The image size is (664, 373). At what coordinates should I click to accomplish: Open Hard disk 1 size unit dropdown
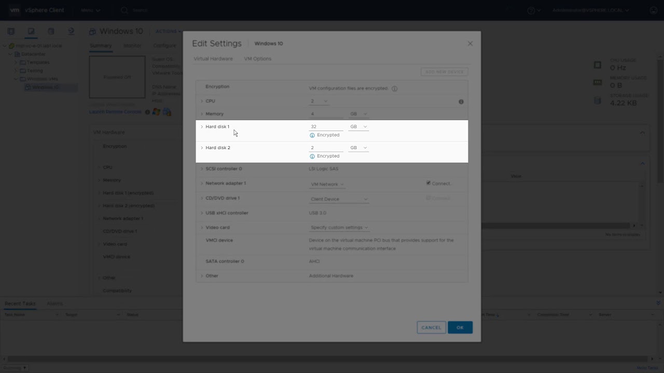pyautogui.click(x=358, y=127)
